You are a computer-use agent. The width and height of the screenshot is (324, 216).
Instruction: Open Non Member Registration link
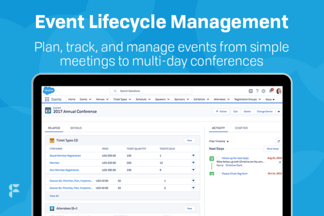pyautogui.click(x=64, y=170)
